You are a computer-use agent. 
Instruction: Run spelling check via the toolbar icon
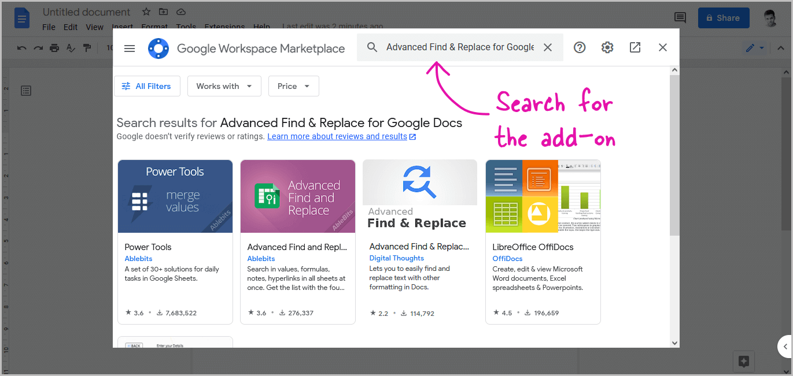click(71, 48)
